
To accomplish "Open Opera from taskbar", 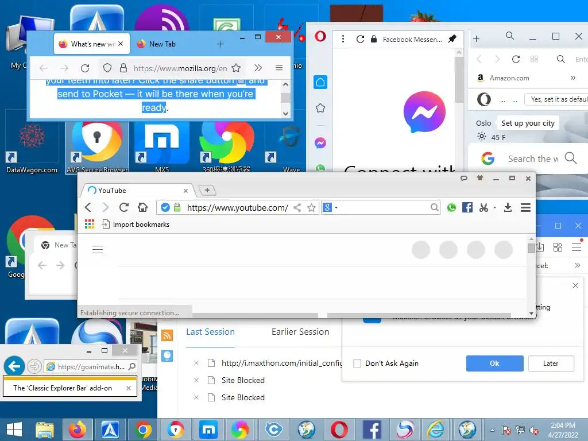I will click(339, 430).
